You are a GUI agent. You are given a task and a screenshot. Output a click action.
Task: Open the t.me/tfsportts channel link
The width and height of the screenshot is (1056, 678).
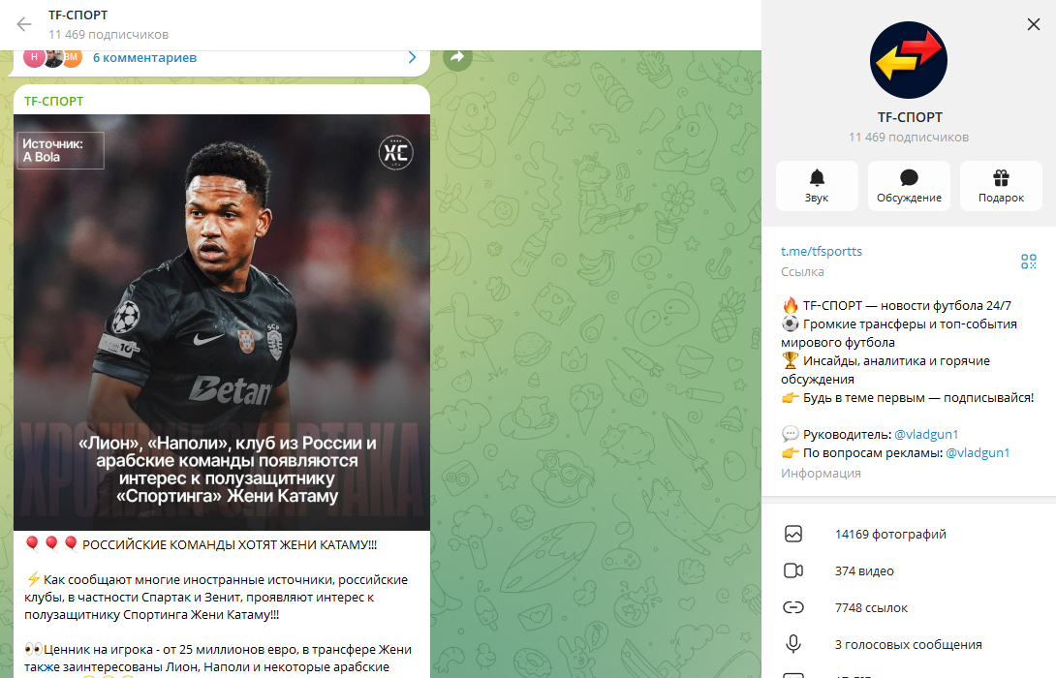(821, 251)
